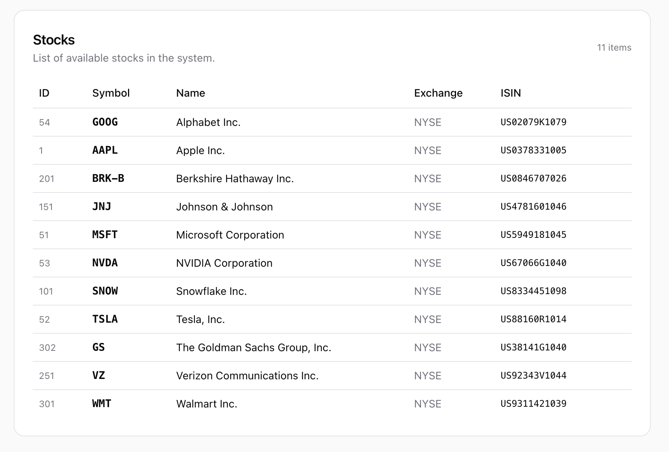
Task: Click ID 54 in GOOG row
Action: point(45,123)
